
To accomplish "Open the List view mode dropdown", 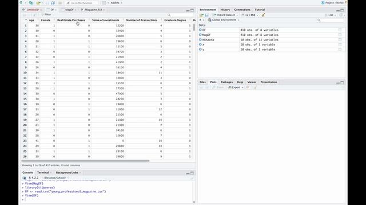I will pyautogui.click(x=331, y=15).
